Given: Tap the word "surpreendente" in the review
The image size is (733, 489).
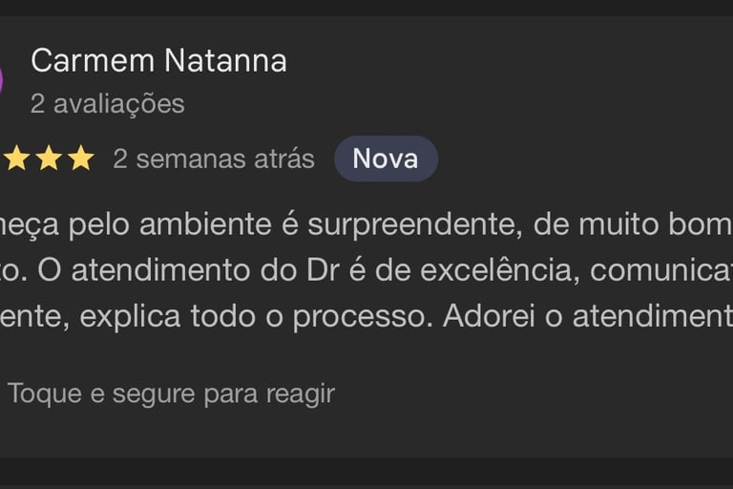Looking at the screenshot, I should coord(414,225).
